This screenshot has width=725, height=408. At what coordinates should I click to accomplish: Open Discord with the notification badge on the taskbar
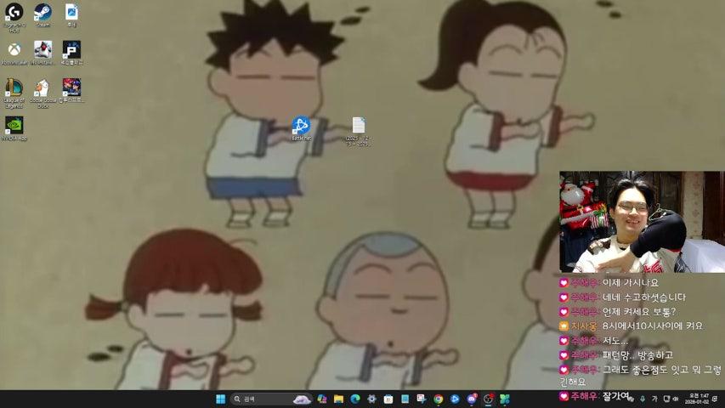pos(472,399)
